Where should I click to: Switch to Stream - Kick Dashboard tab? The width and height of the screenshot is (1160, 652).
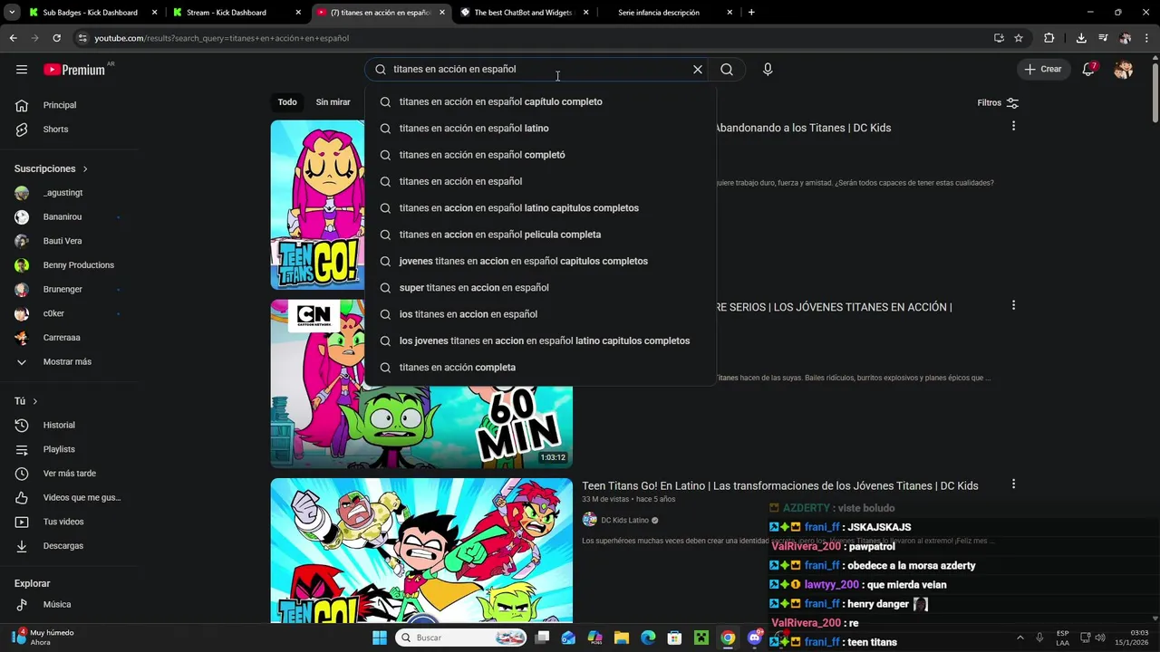tap(234, 13)
